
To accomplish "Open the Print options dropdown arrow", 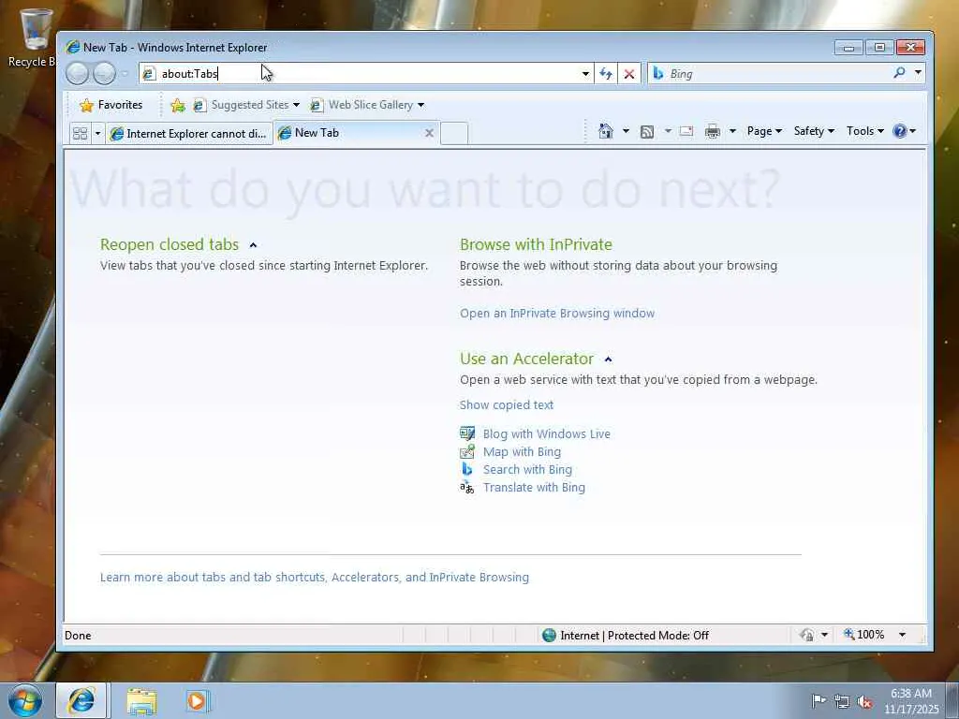I will pyautogui.click(x=732, y=131).
